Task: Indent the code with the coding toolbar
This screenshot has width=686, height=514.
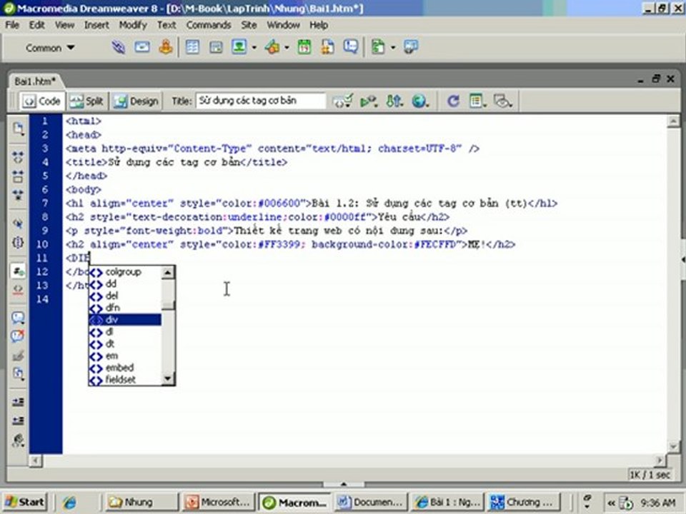Action: click(18, 402)
